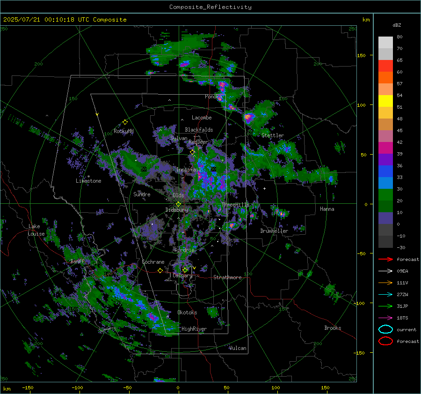Select the purple 39-36 dBZ swatch

[x=385, y=160]
